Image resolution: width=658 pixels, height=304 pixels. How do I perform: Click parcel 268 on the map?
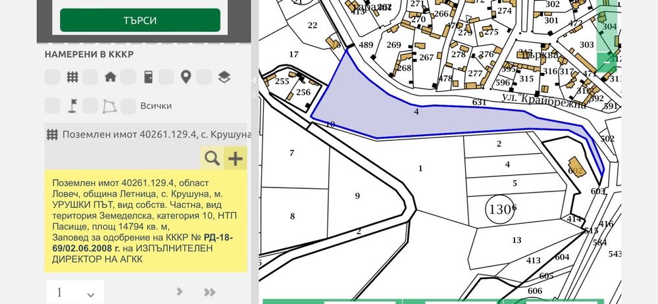coord(405,68)
